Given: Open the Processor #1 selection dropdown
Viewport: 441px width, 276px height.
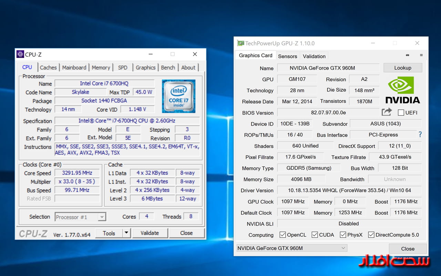Looking at the screenshot, I should click(80, 217).
